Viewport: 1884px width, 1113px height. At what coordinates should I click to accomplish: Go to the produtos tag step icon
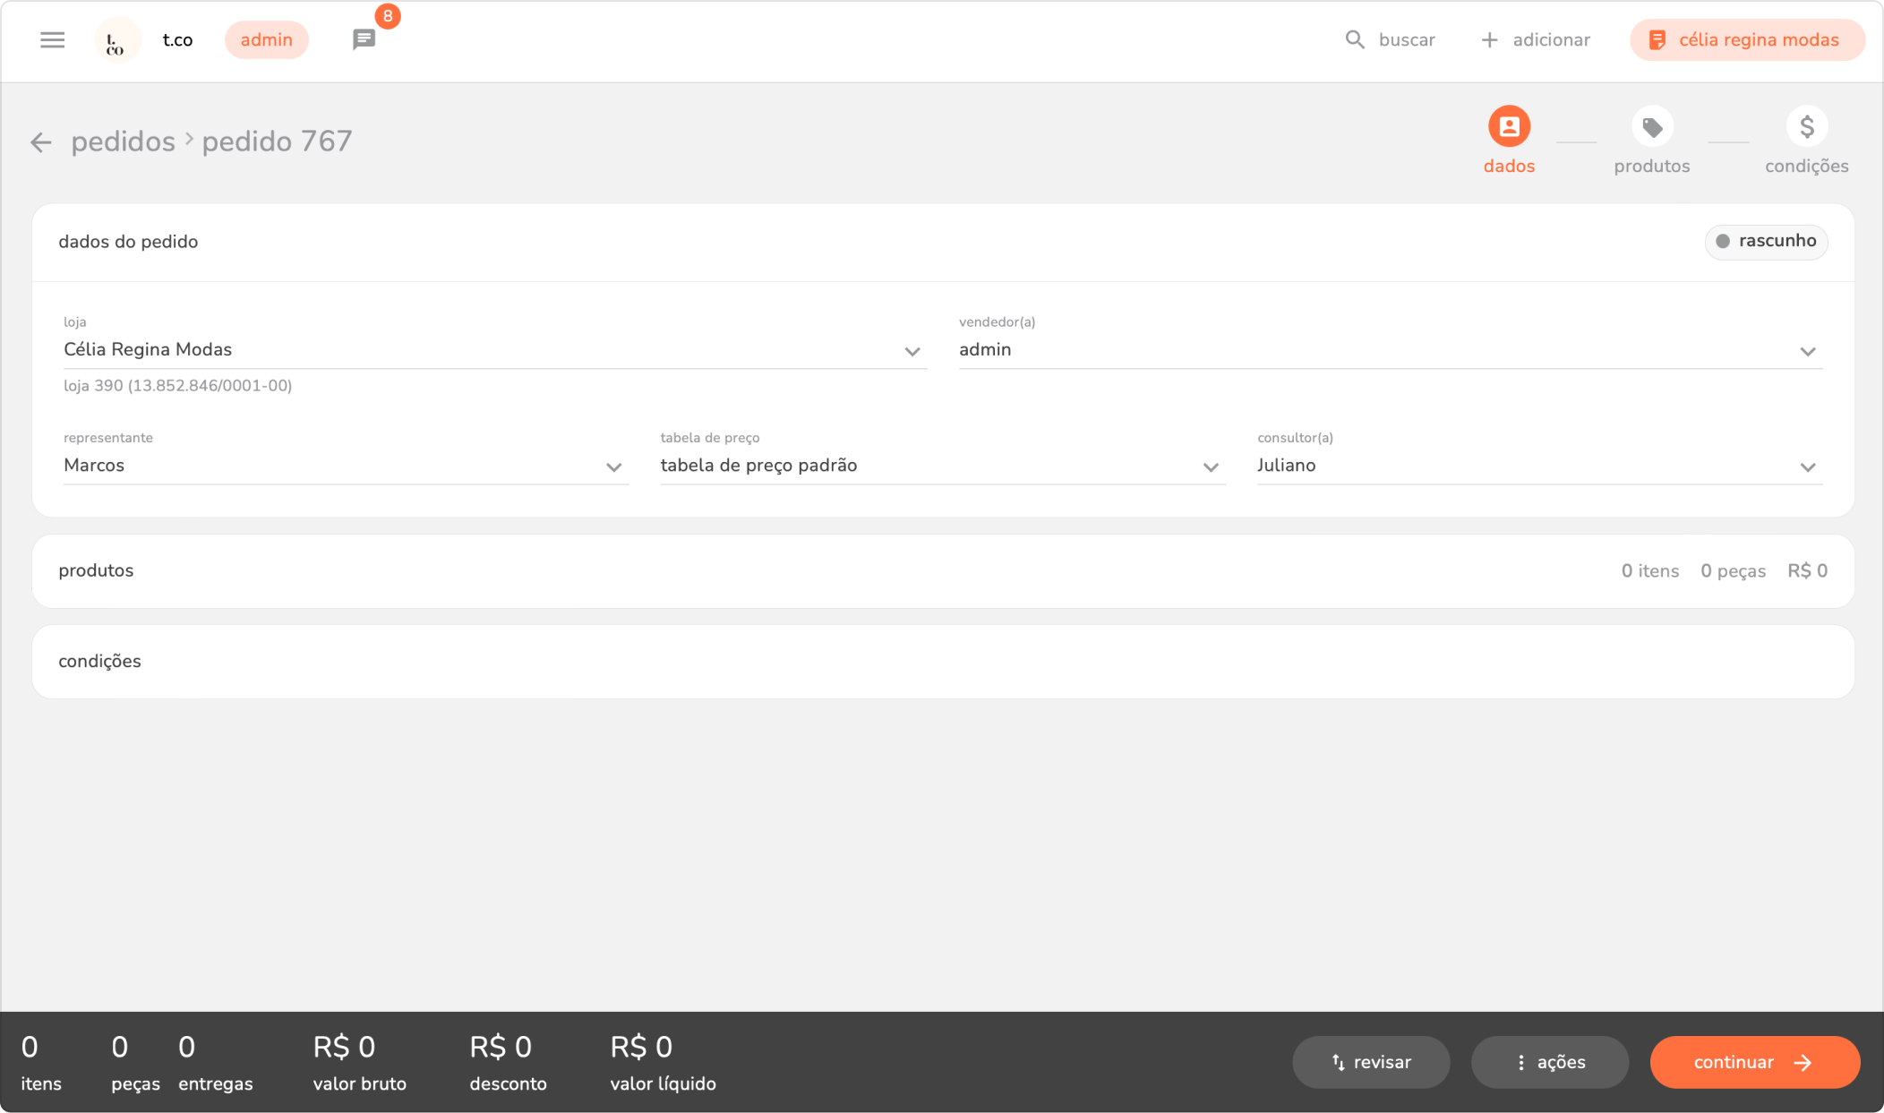[x=1651, y=127]
